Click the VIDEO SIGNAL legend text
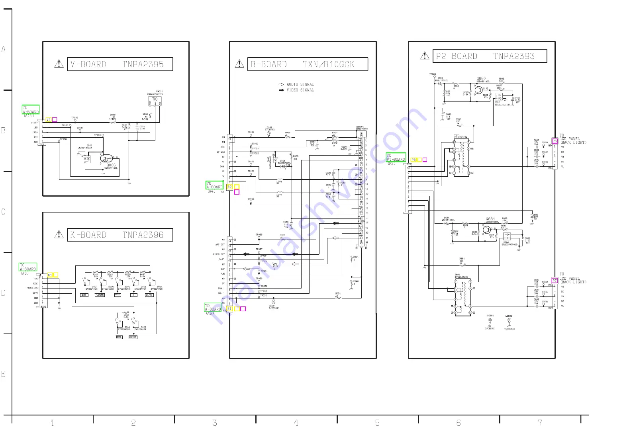 point(300,90)
